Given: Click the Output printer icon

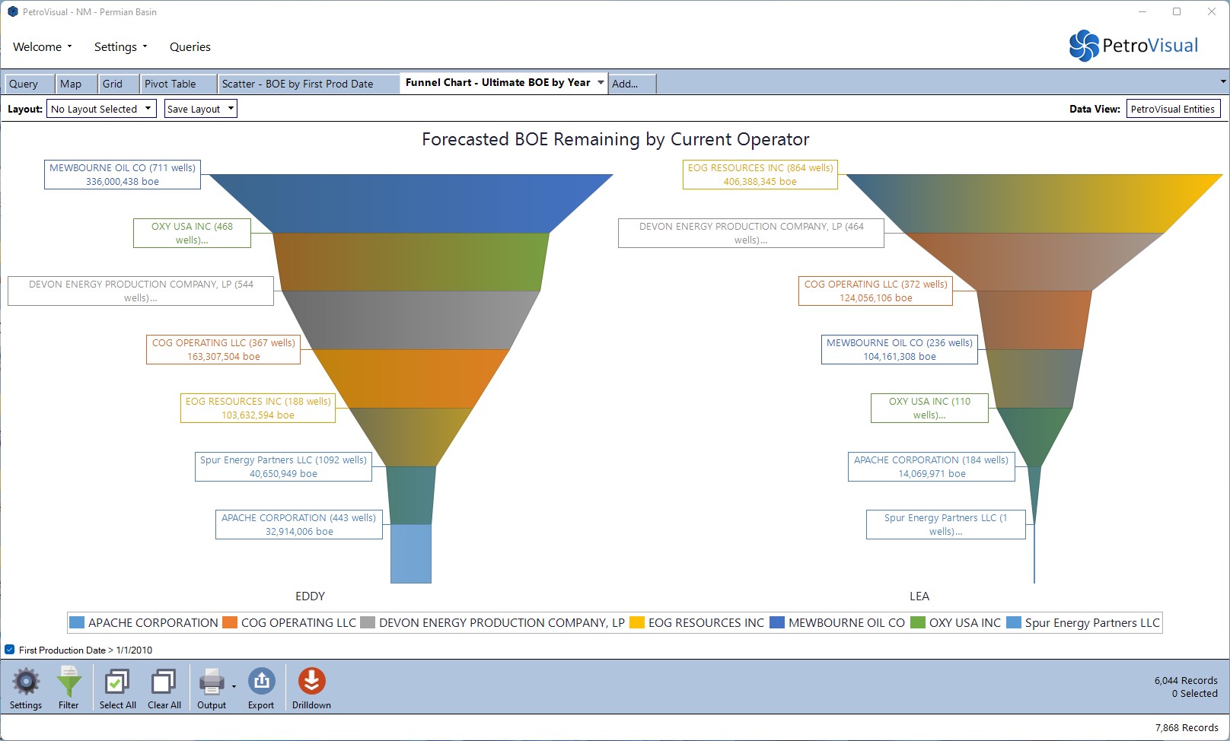Looking at the screenshot, I should coord(211,682).
